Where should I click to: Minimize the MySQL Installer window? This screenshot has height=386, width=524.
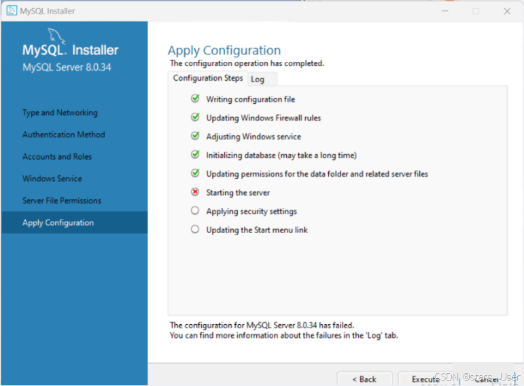click(x=444, y=12)
